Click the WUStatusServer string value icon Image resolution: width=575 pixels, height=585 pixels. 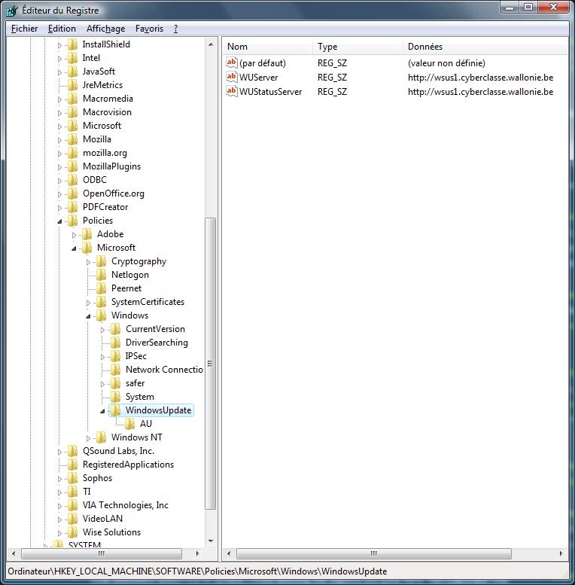point(232,91)
